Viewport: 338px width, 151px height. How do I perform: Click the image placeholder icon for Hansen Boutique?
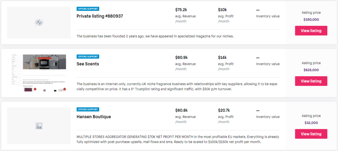click(39, 126)
